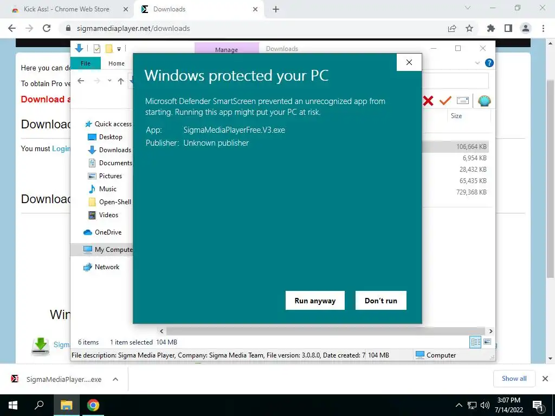
Task: Open Music in navigation pane
Action: pos(102,189)
